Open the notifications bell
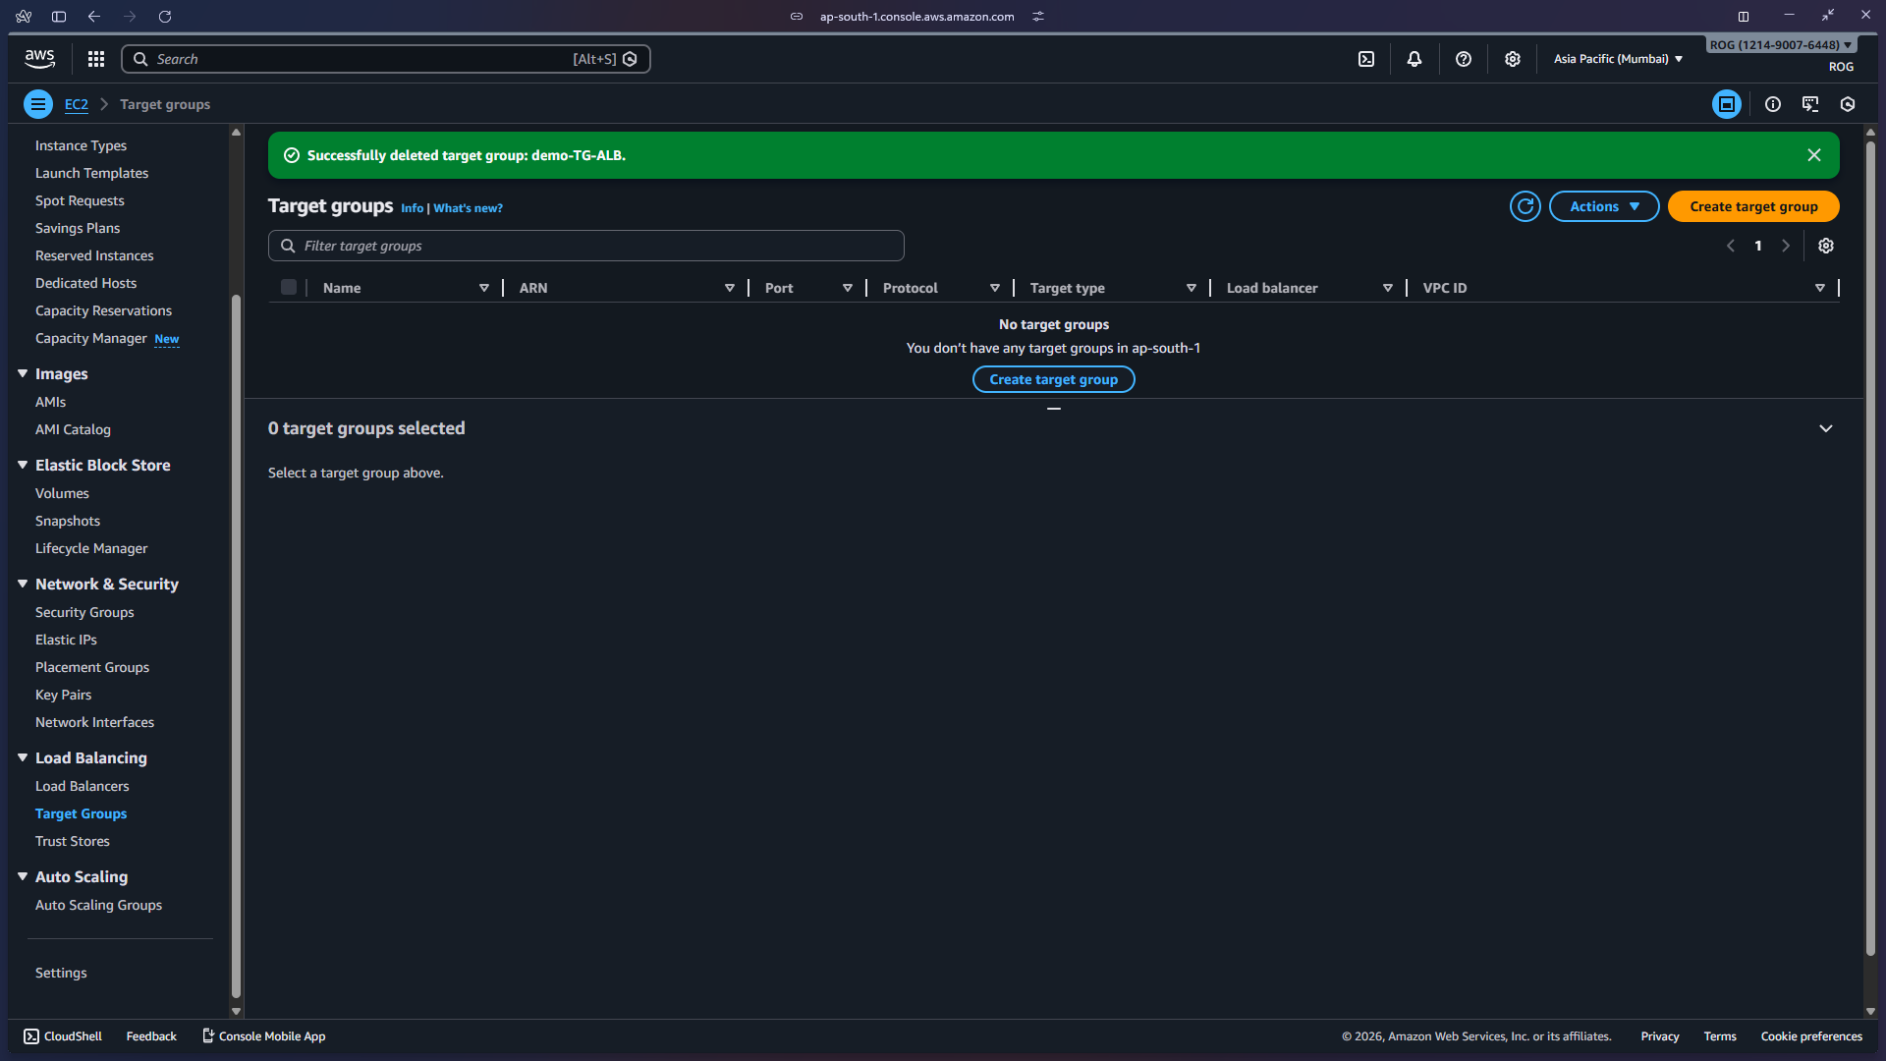 click(x=1414, y=59)
